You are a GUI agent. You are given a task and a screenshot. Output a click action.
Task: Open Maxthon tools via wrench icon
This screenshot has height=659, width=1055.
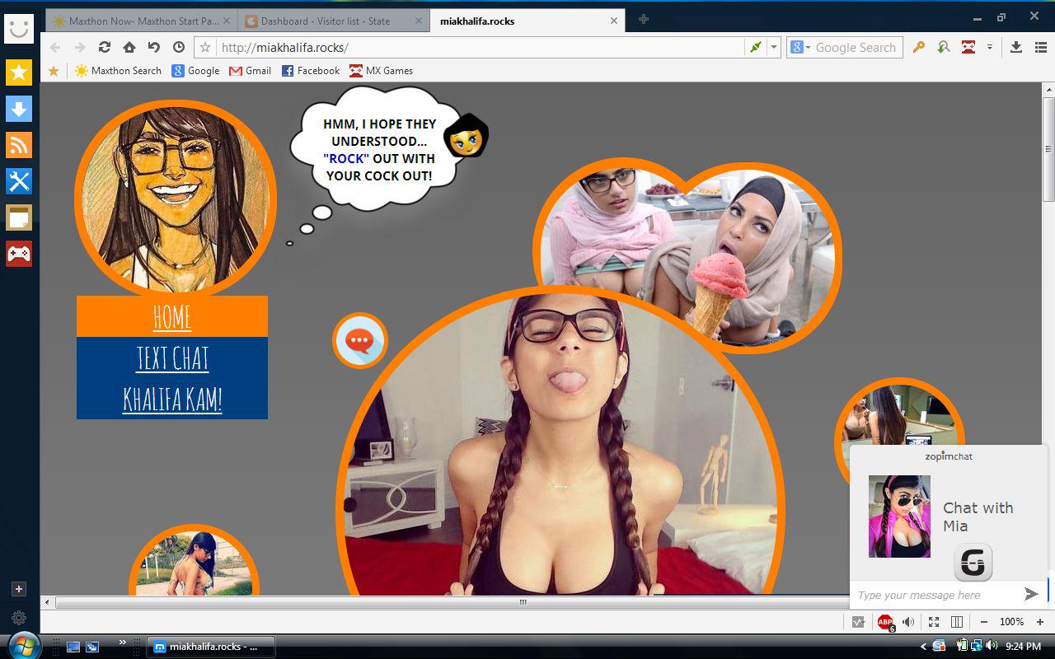[18, 181]
